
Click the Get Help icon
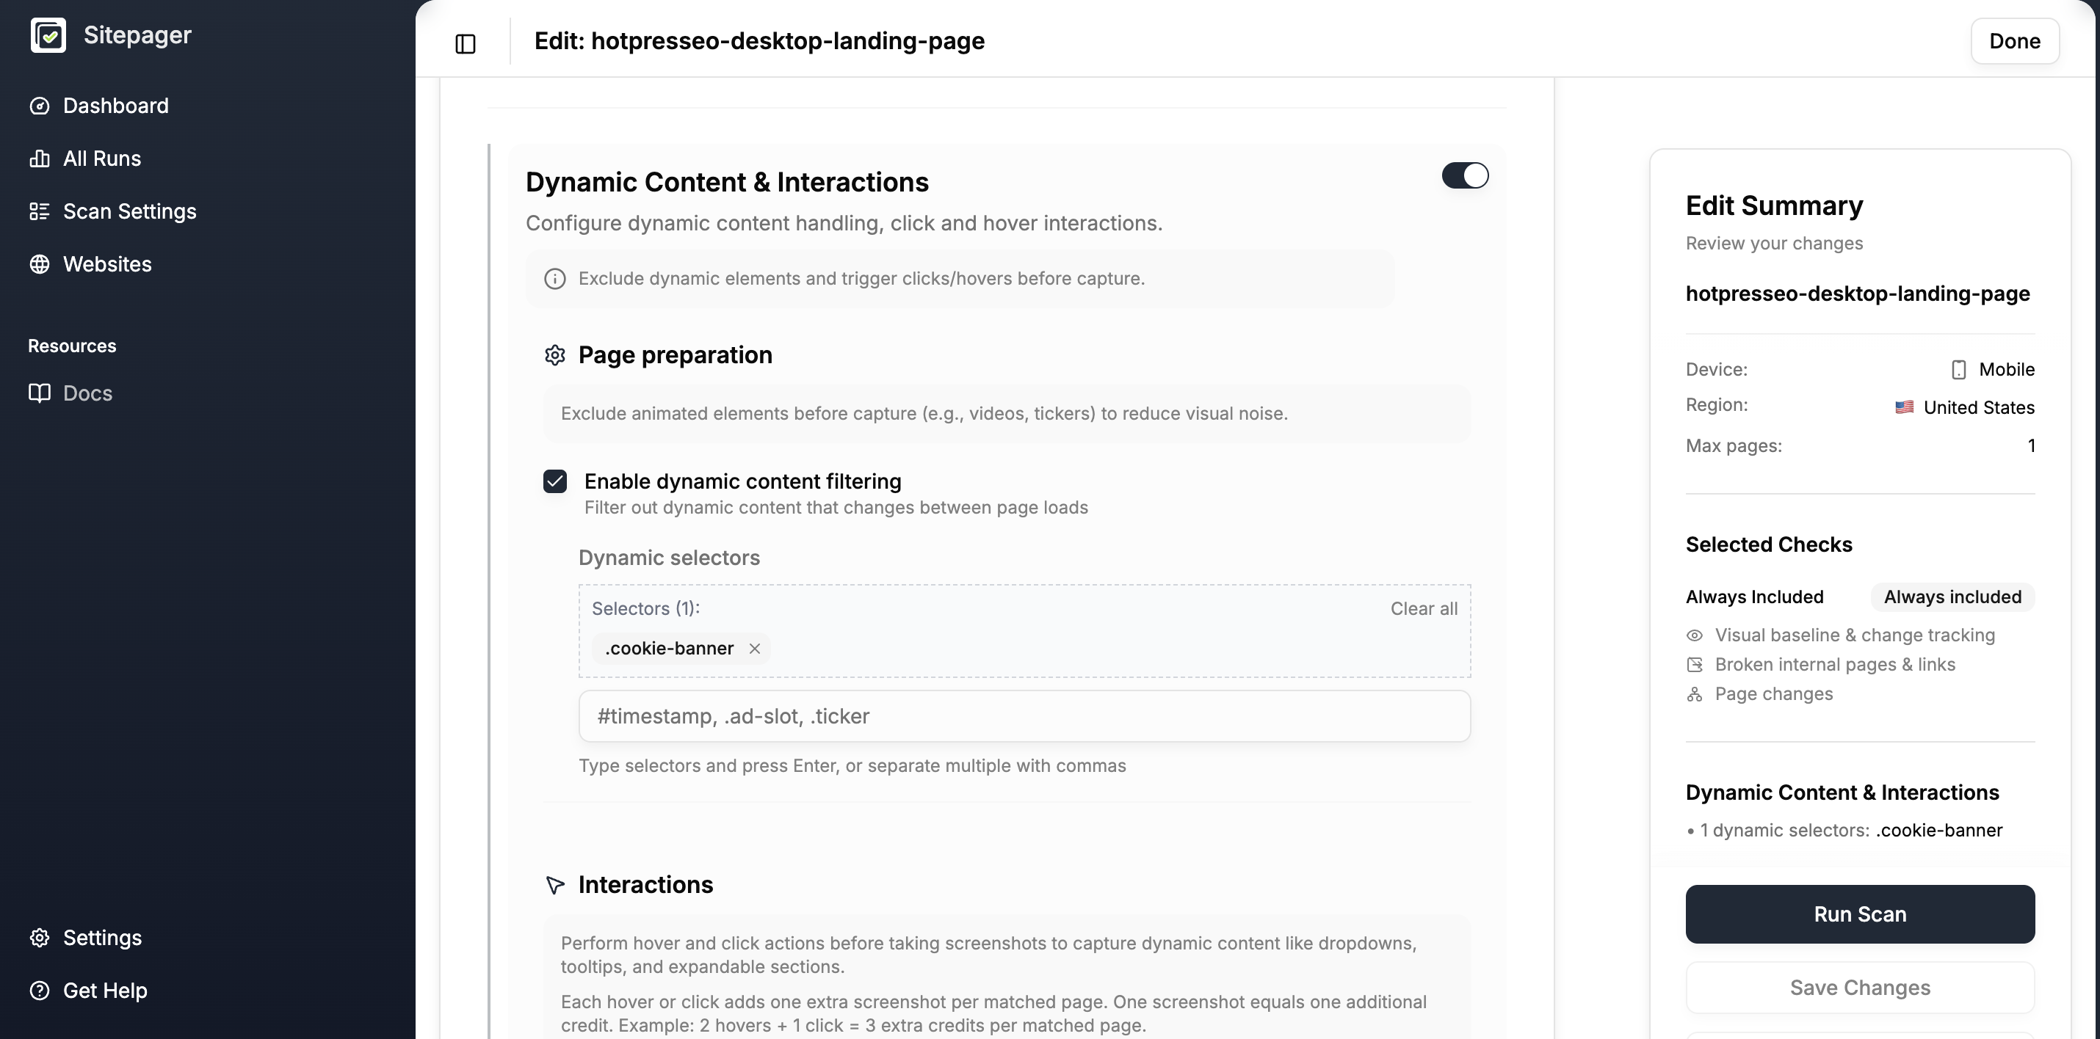point(40,990)
